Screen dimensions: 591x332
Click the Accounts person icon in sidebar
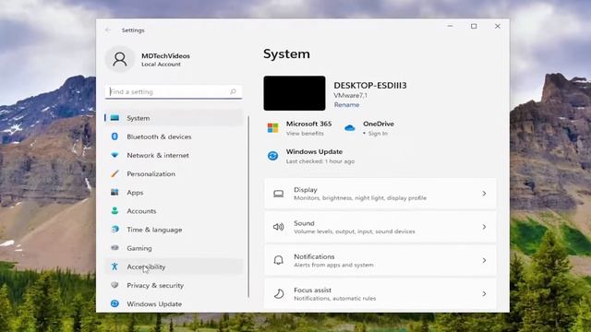point(115,210)
